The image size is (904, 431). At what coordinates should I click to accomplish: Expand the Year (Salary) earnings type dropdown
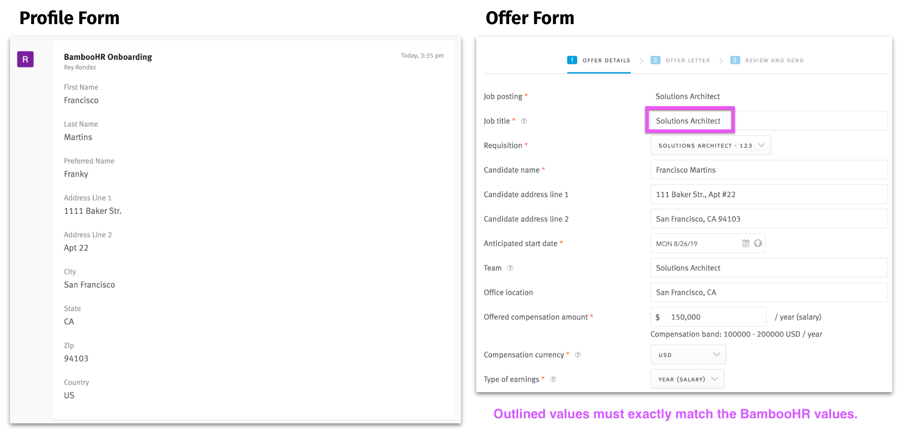pos(687,379)
